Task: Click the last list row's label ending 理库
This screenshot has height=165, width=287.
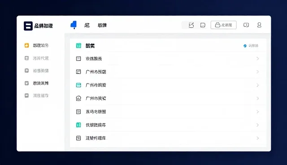Action: (x=96, y=138)
